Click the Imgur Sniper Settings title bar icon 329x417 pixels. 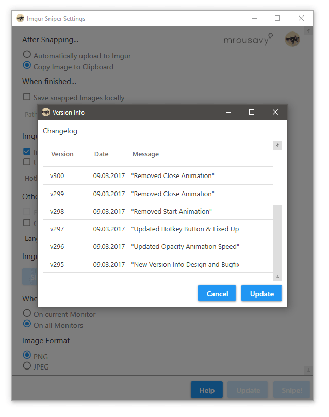tap(20, 18)
